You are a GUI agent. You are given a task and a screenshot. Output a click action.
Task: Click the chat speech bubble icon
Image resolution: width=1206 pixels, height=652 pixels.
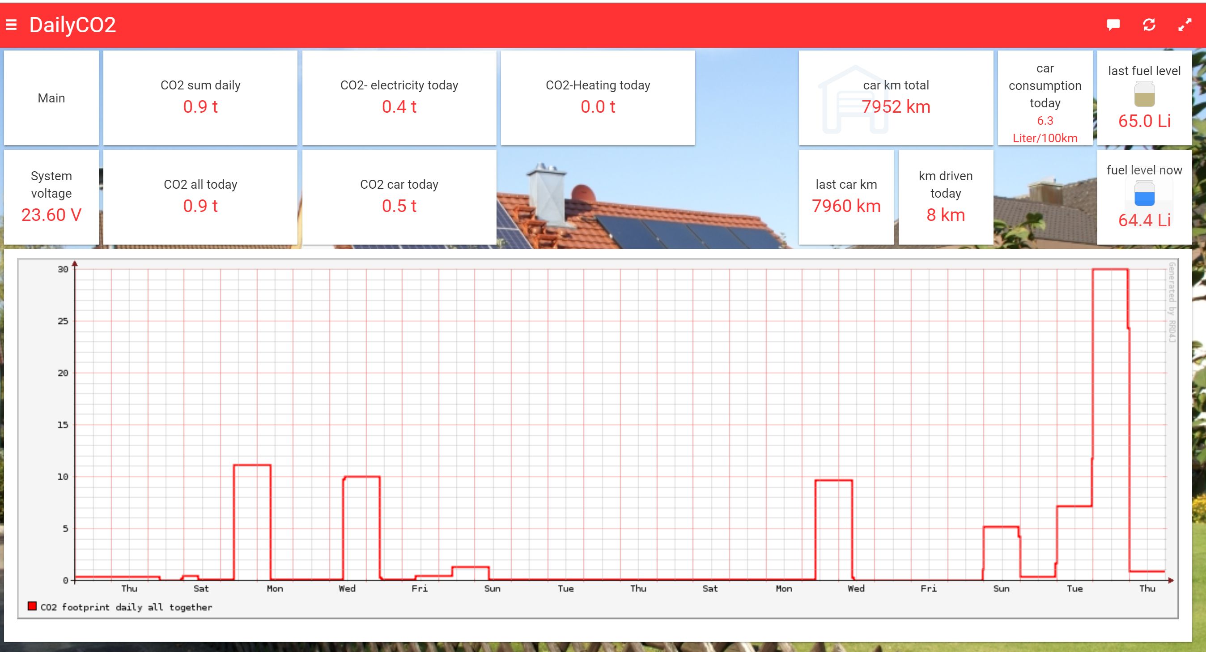coord(1113,25)
